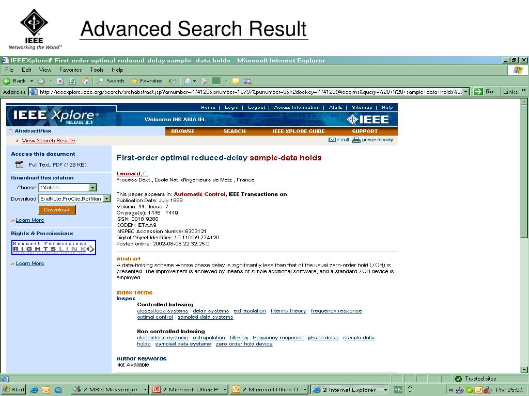Click the browser Back arrow icon
The height and width of the screenshot is (396, 529).
click(7, 81)
